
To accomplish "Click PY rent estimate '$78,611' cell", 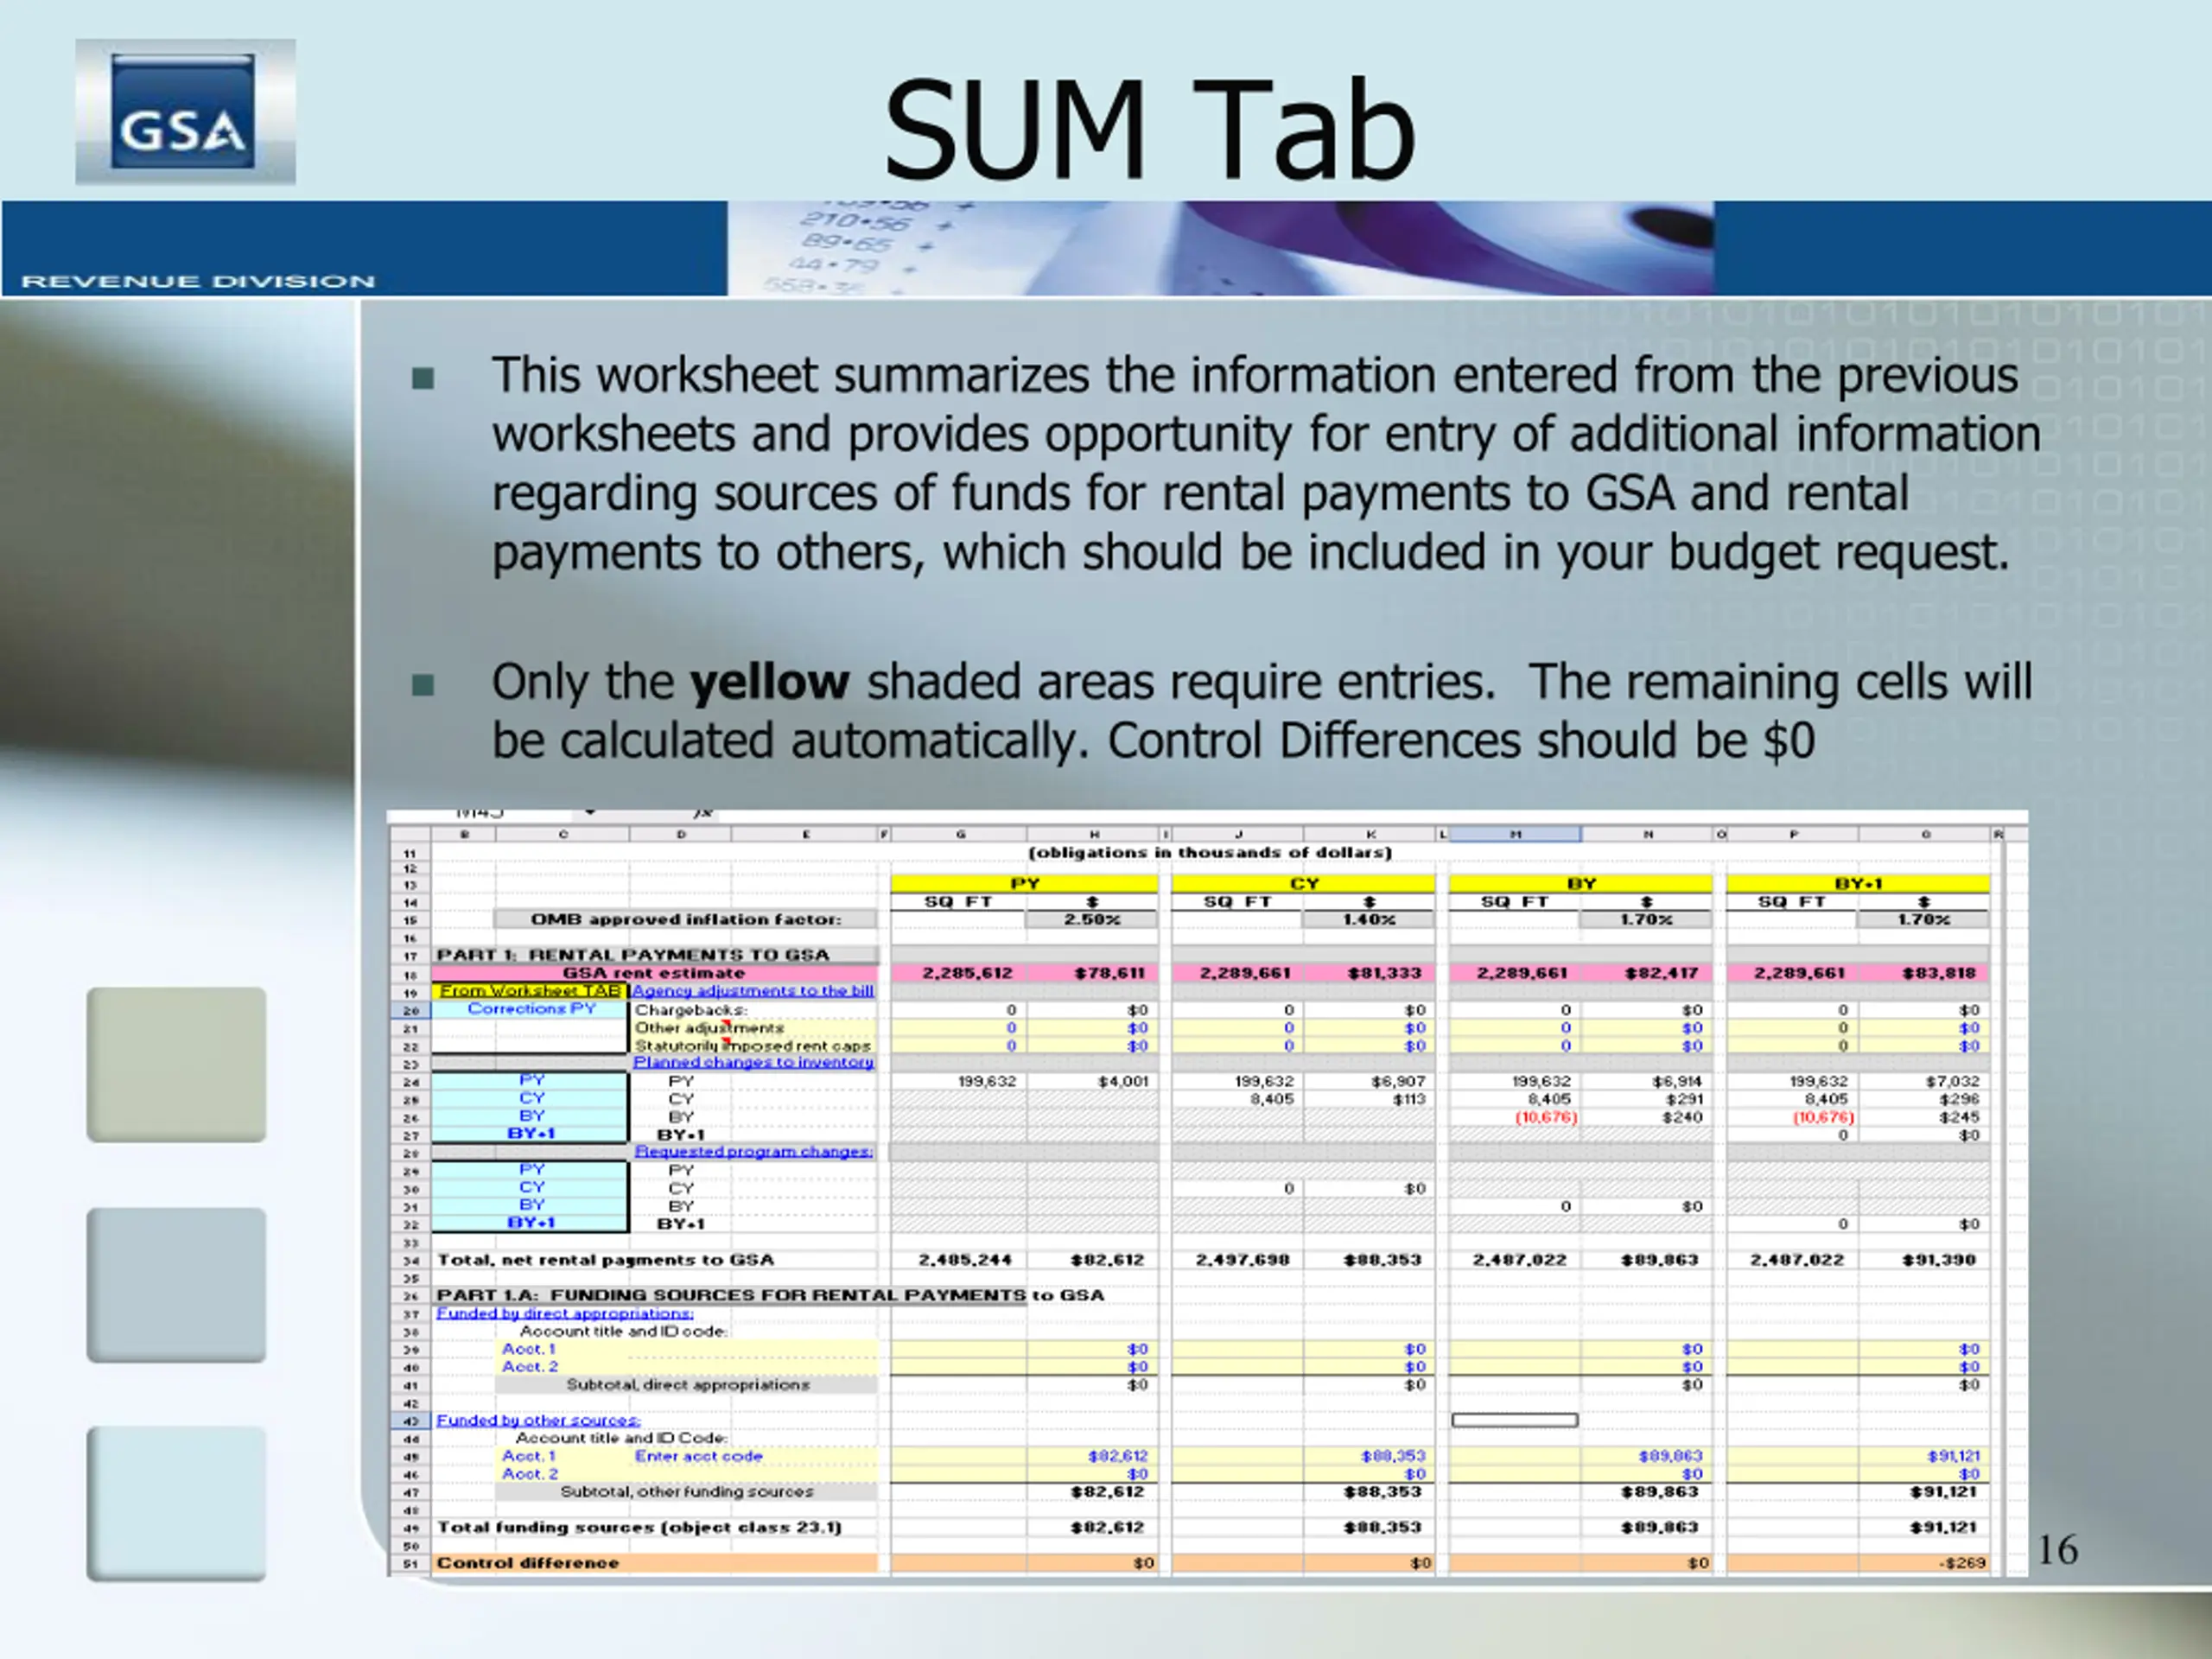I will click(x=1092, y=973).
